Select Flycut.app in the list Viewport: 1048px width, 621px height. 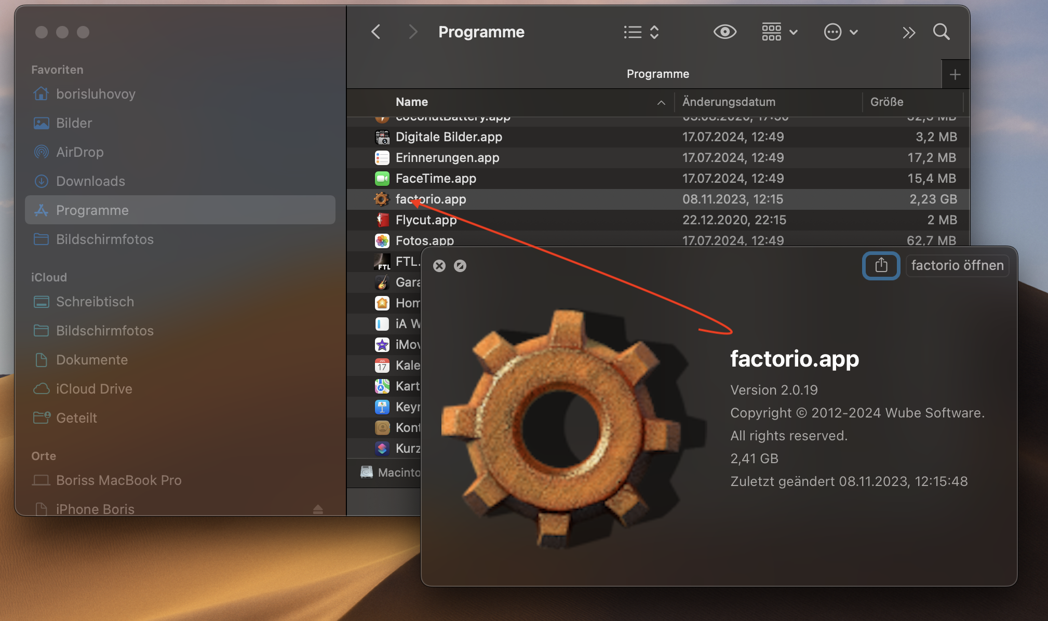pos(657,220)
